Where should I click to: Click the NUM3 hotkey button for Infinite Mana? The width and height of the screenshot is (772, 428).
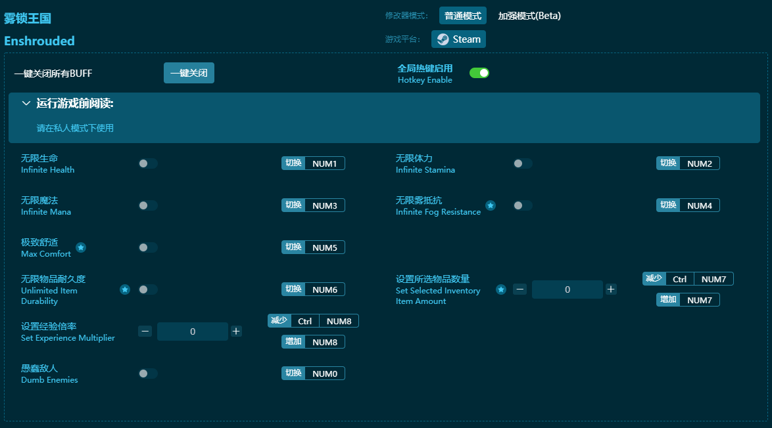click(x=313, y=205)
